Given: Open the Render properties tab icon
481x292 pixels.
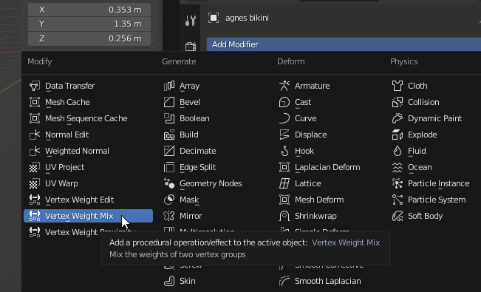Looking at the screenshot, I should coord(191,47).
